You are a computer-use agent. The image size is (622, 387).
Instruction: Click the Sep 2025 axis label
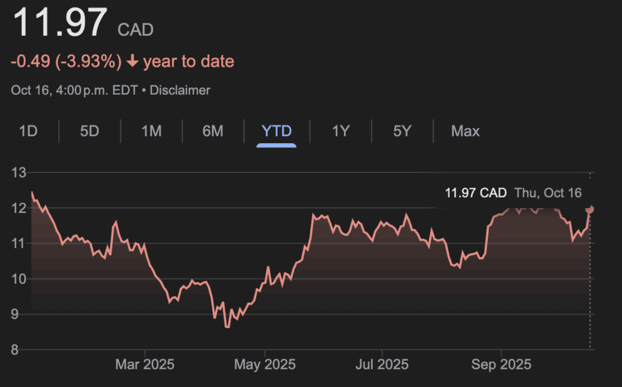click(501, 365)
